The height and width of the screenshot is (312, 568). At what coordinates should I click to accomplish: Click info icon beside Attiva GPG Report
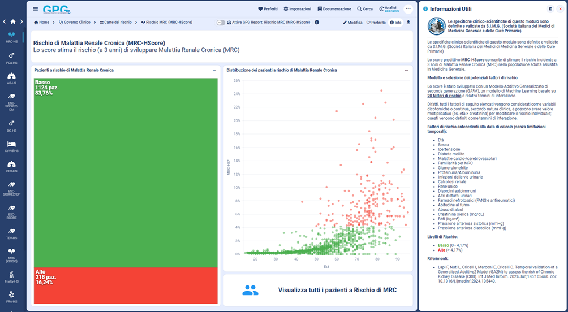(x=317, y=23)
